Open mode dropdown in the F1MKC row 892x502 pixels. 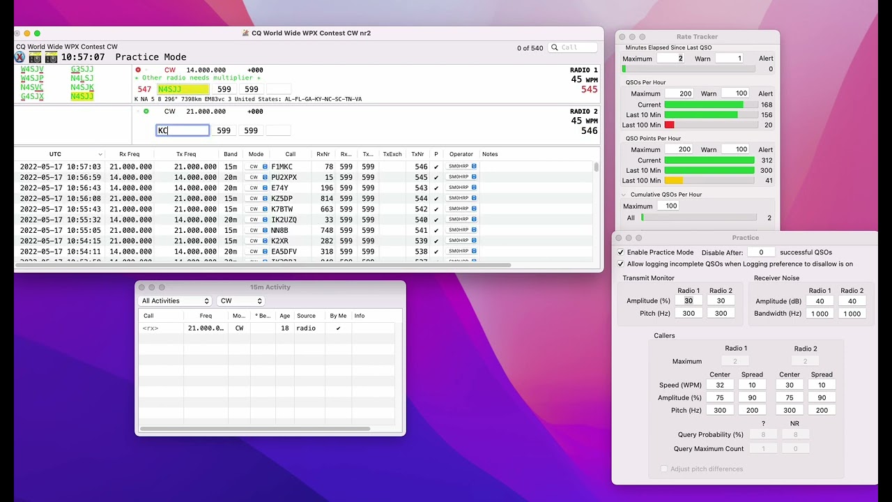tap(256, 167)
